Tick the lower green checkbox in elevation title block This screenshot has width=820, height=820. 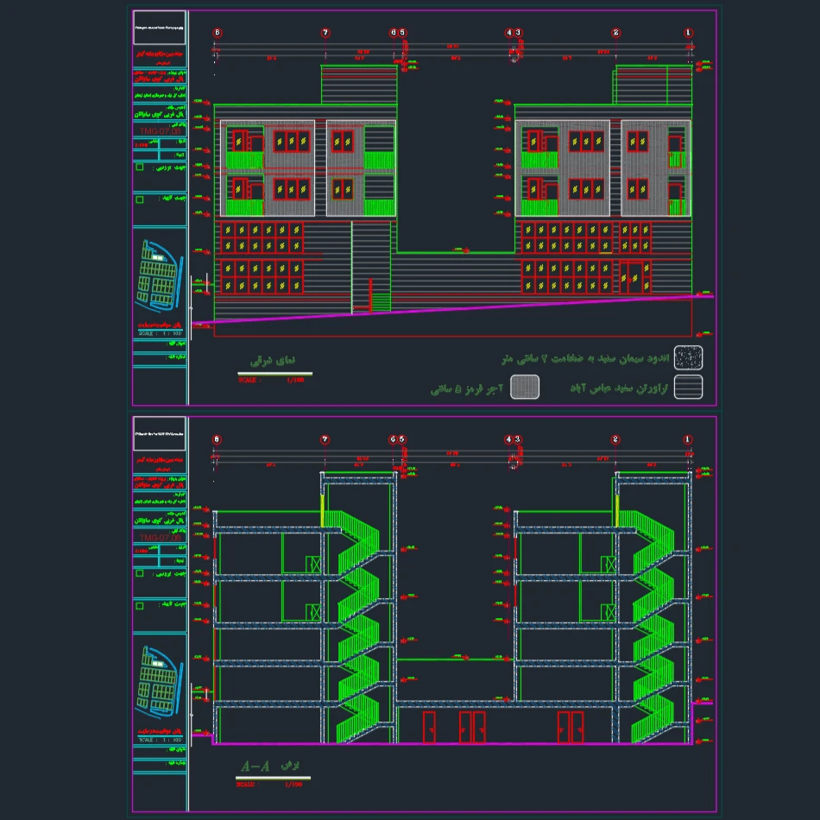(140, 199)
